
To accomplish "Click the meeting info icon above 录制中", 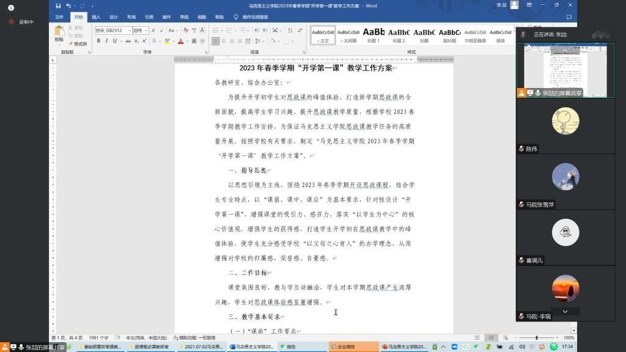I will [11, 7].
